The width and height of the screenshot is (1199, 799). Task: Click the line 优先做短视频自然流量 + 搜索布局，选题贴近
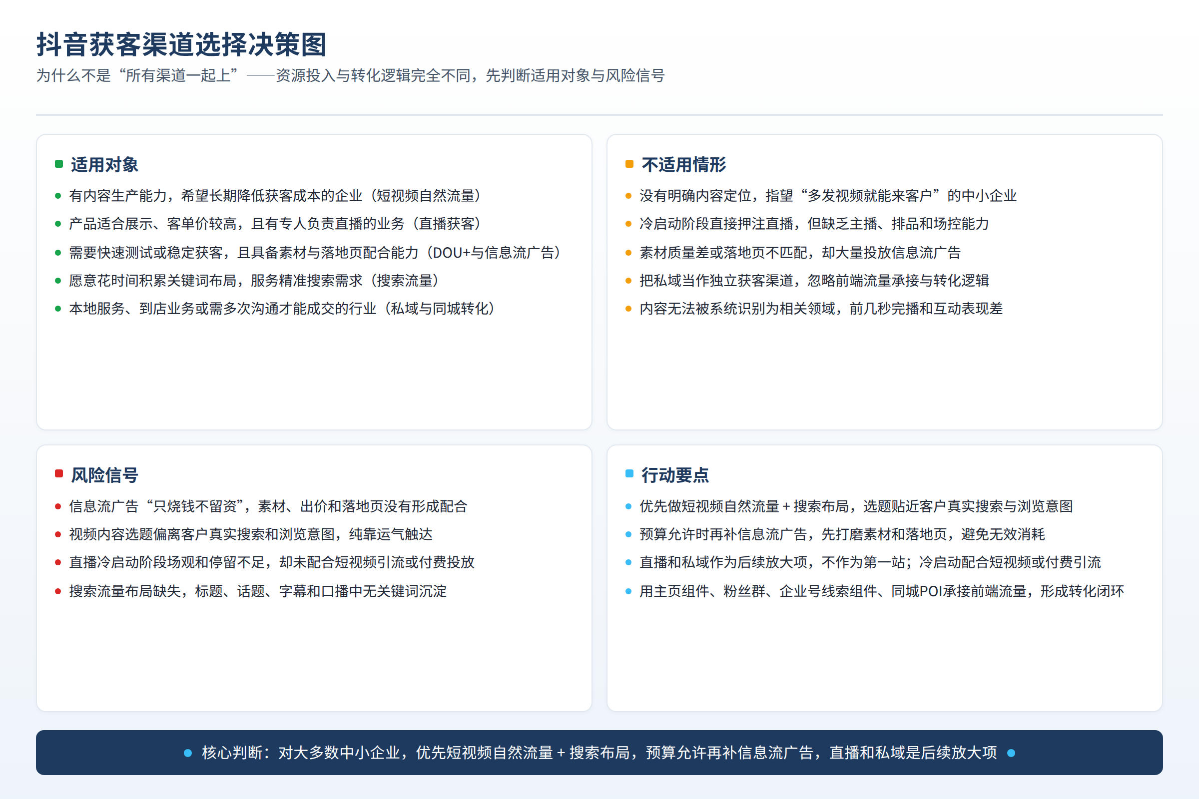(856, 506)
